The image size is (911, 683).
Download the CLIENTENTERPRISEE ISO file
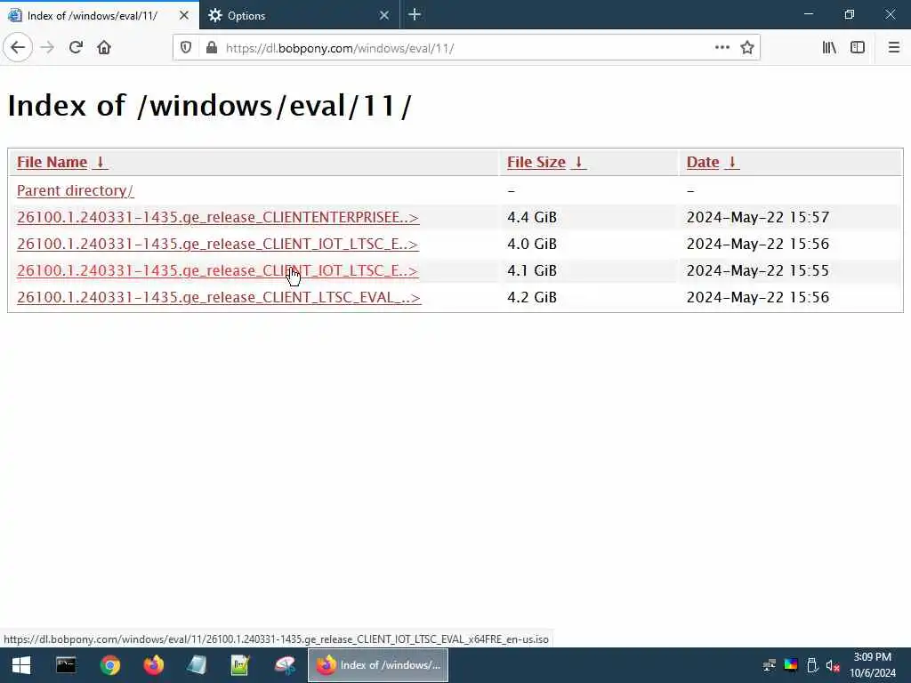coord(218,217)
